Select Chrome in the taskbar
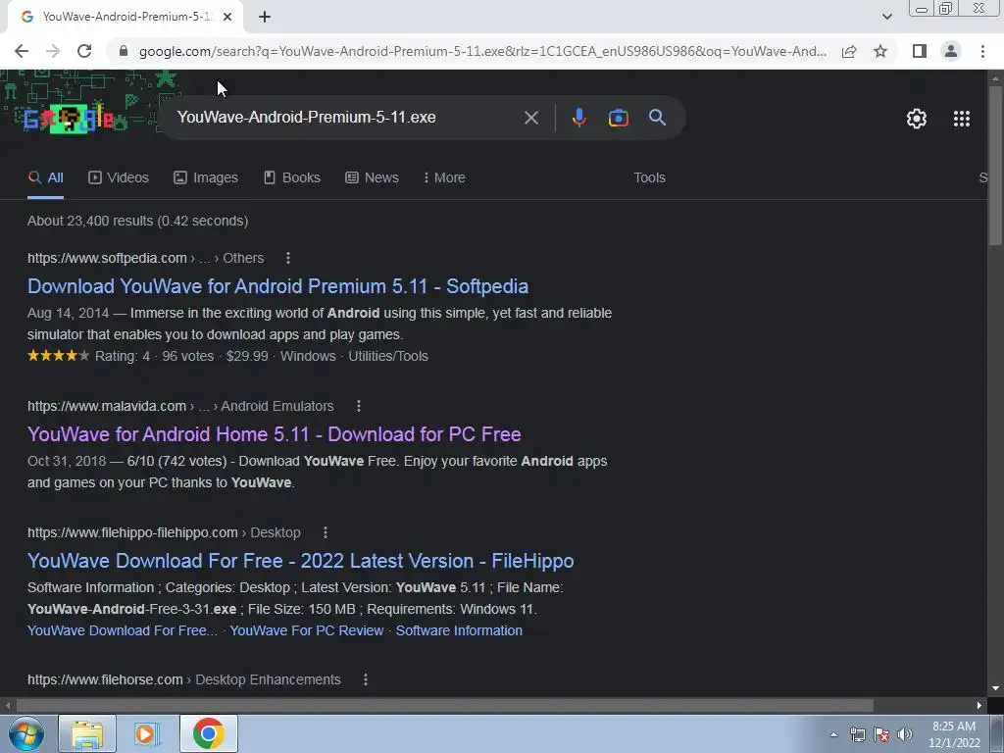1004x753 pixels. (x=208, y=733)
